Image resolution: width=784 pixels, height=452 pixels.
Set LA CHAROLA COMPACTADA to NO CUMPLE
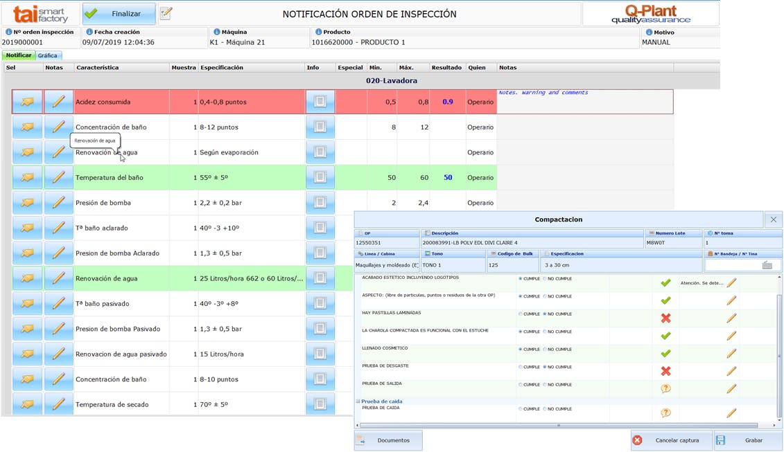click(544, 332)
